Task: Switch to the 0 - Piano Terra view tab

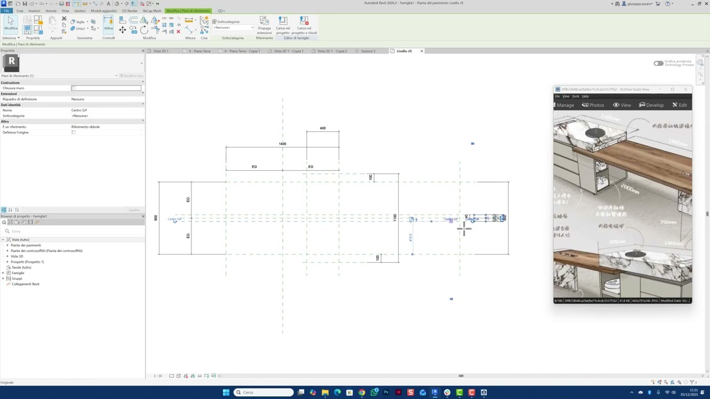Action: tap(200, 51)
